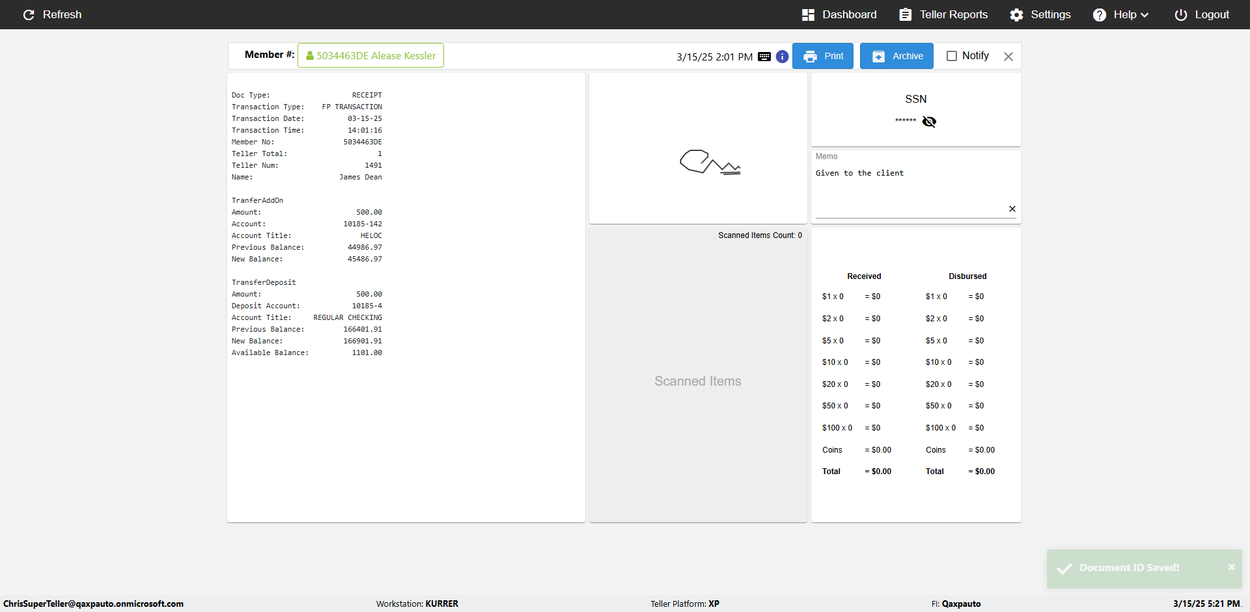This screenshot has width=1250, height=612.
Task: Select 'REGULAR CHECKING' account title text
Action: [x=348, y=317]
